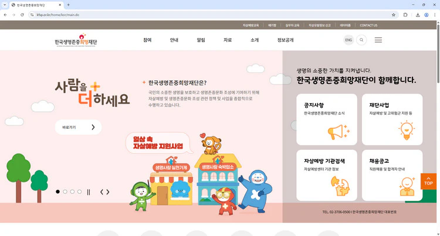Select the first slide indicator dot
The width and height of the screenshot is (440, 236).
(x=57, y=191)
